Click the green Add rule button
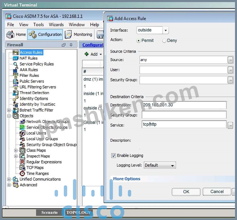 click(x=91, y=54)
